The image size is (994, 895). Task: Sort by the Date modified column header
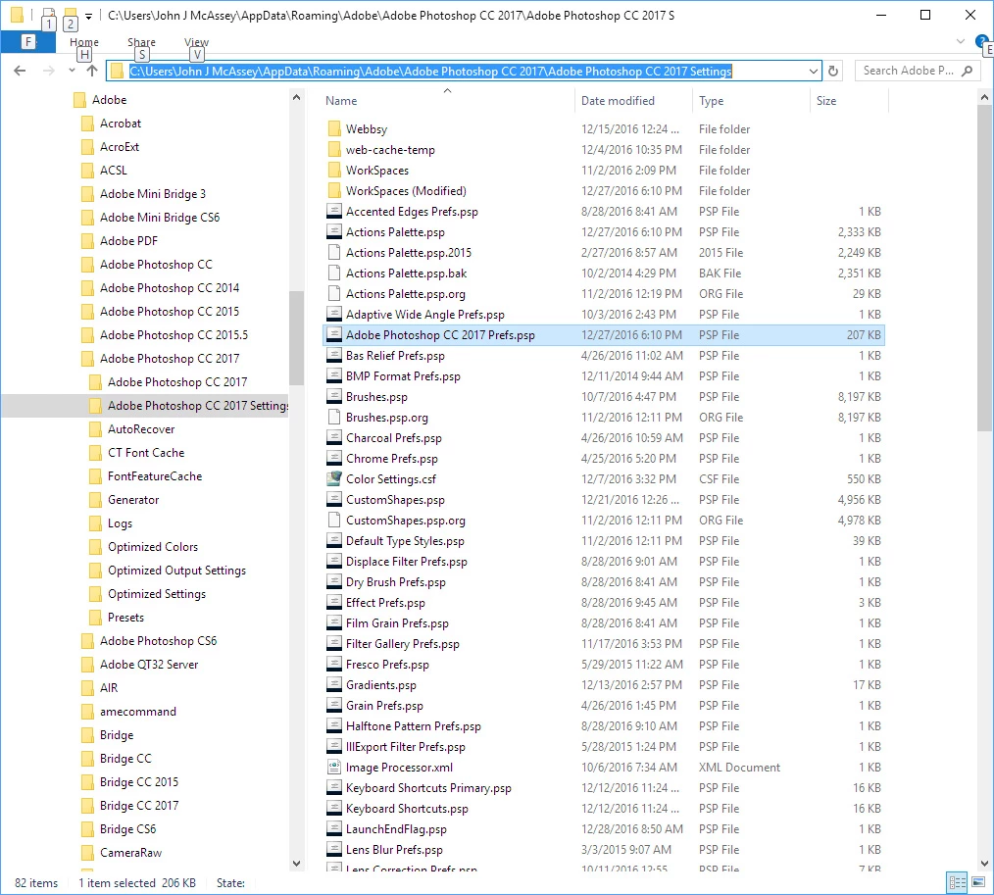pos(619,101)
